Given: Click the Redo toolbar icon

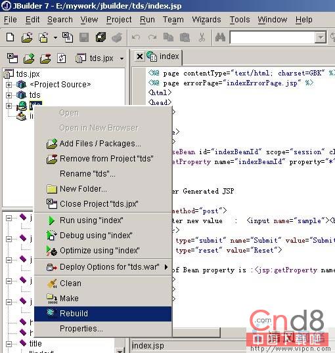Looking at the screenshot, I should [x=152, y=37].
